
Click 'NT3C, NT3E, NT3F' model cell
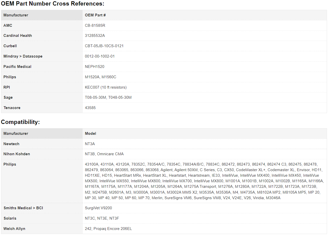205,218
